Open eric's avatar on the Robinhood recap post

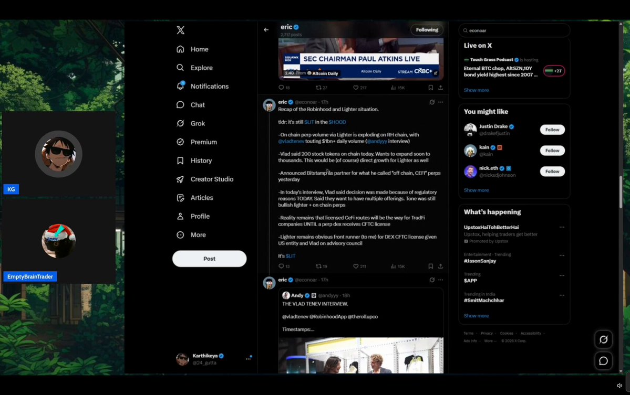(x=269, y=105)
